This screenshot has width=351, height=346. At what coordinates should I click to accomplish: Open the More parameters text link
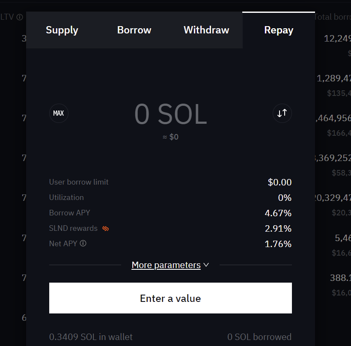click(x=166, y=265)
